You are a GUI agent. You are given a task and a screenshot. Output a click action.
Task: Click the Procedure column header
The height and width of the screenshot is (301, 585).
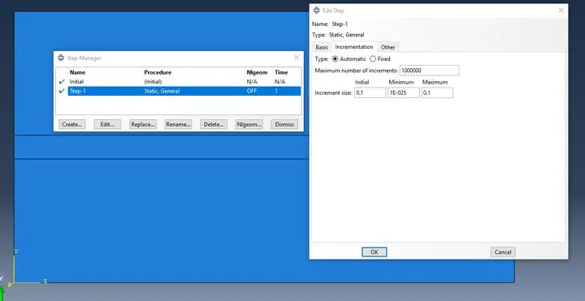[158, 72]
